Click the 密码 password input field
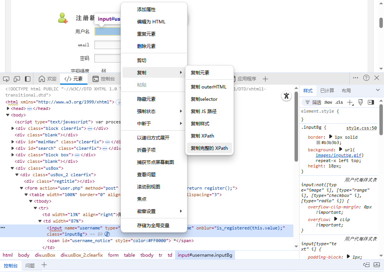The image size is (384, 272). coord(108,58)
